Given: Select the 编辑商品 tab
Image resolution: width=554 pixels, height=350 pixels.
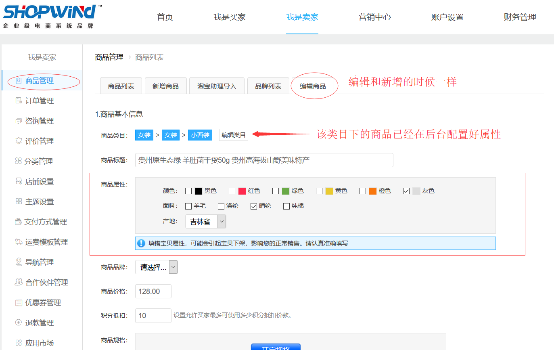Looking at the screenshot, I should click(313, 86).
